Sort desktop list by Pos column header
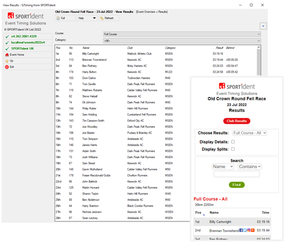The image size is (285, 243). (x=58, y=48)
